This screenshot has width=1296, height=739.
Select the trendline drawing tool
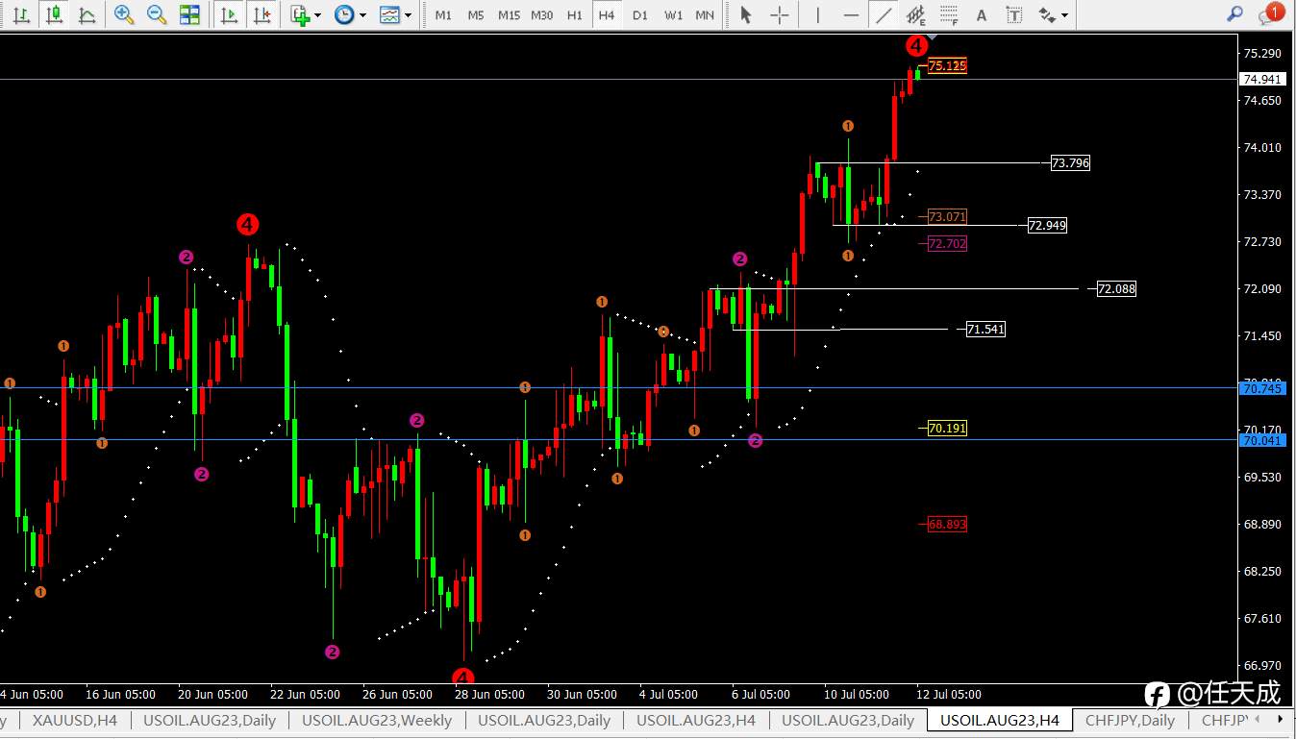click(883, 14)
